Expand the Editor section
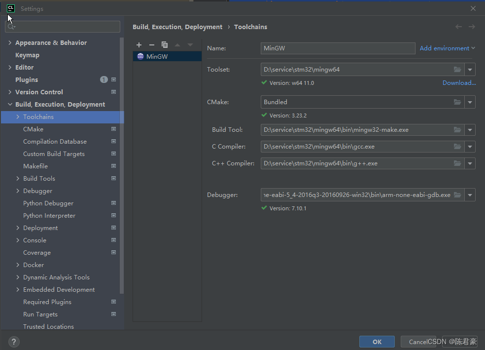The image size is (485, 350). [10, 67]
